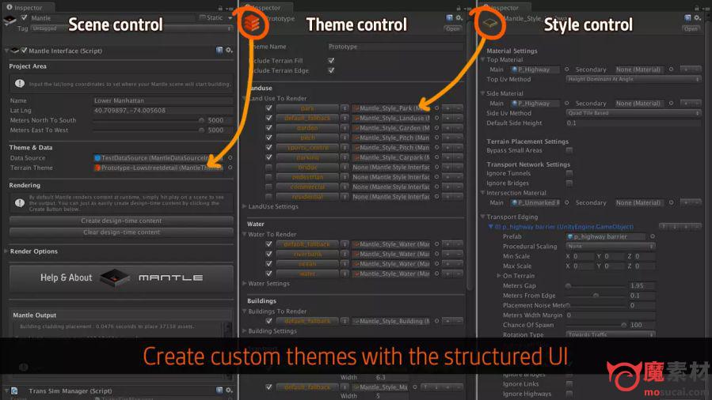Expand Render Options foldout
Screen dimensions: 712x400
pos(6,251)
